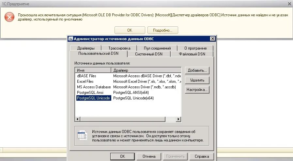293x161 pixels.
Task: Open the О программе tab
Action: 195,48
